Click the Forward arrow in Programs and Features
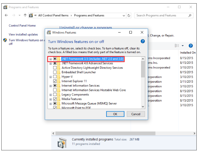 [14, 15]
